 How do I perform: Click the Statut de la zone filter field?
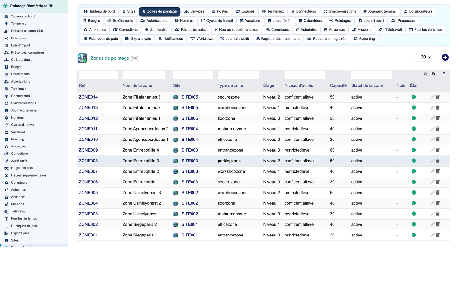click(371, 75)
